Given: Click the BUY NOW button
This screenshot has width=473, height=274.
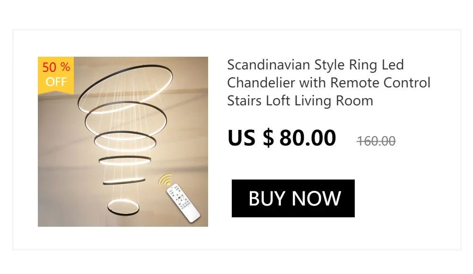Looking at the screenshot, I should click(x=293, y=198).
